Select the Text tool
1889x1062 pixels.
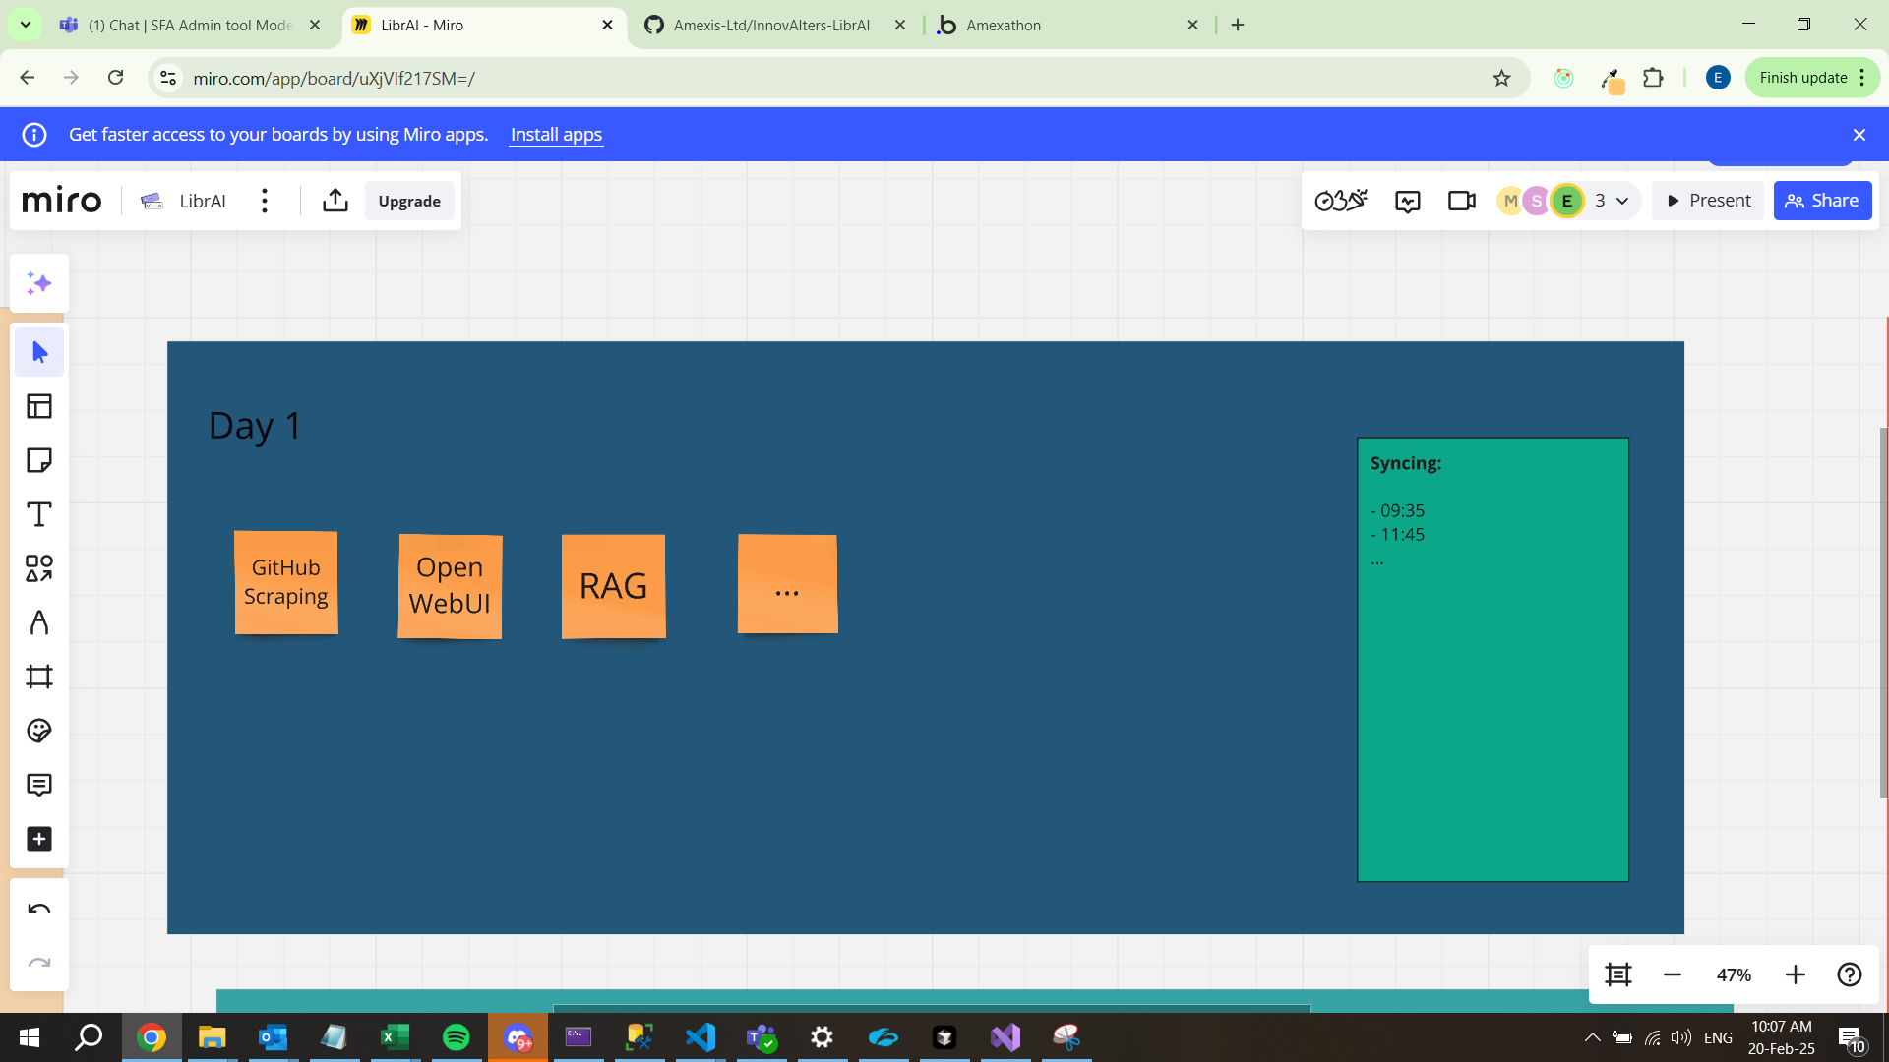(39, 514)
